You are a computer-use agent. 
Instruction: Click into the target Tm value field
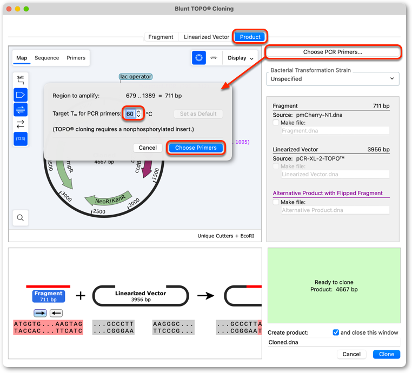click(x=130, y=114)
